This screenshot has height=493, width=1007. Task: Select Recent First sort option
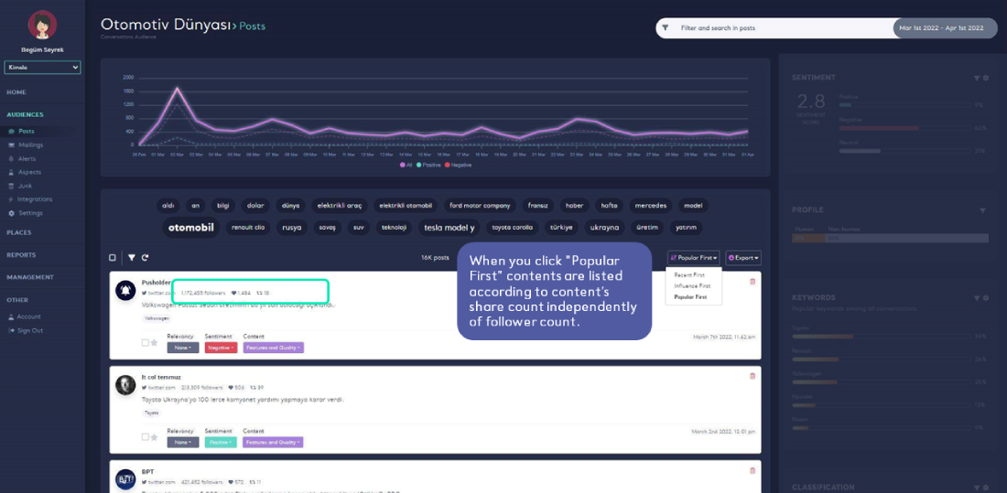coord(689,274)
